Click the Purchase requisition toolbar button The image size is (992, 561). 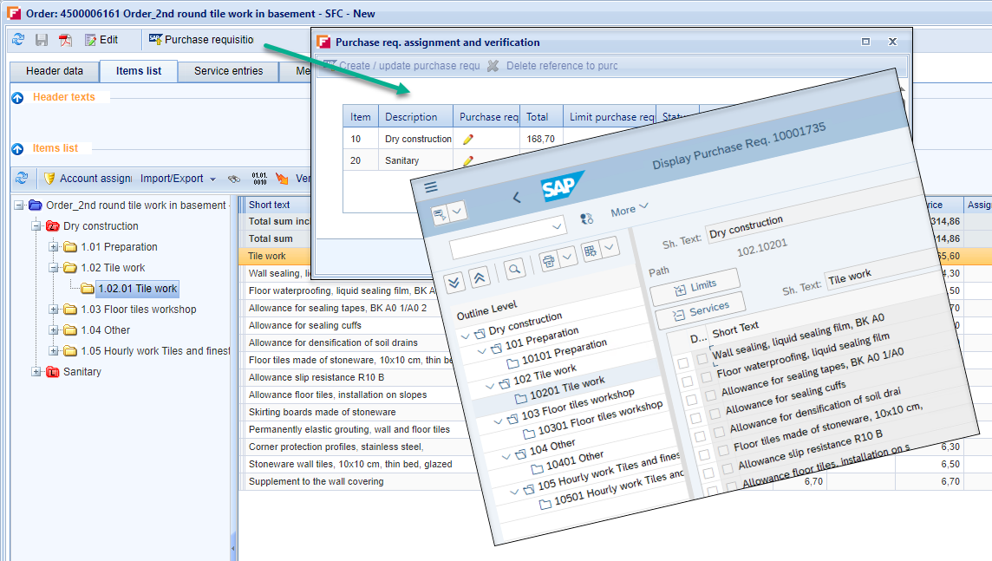tap(201, 40)
